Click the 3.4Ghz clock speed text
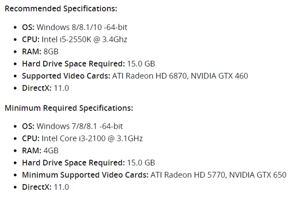The width and height of the screenshot is (295, 198). (x=115, y=40)
